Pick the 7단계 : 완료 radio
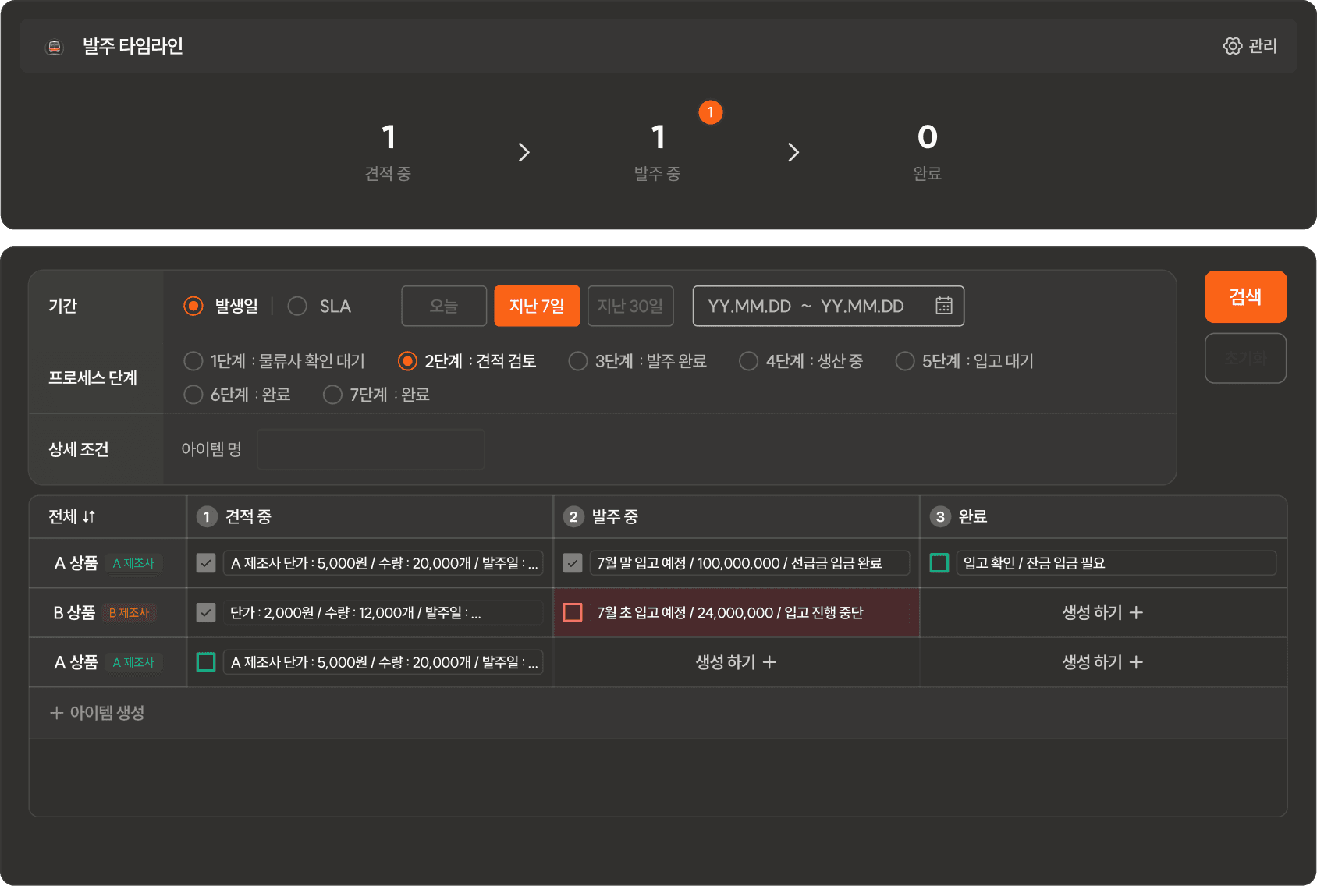Screen dimensions: 1317x886 click(332, 395)
